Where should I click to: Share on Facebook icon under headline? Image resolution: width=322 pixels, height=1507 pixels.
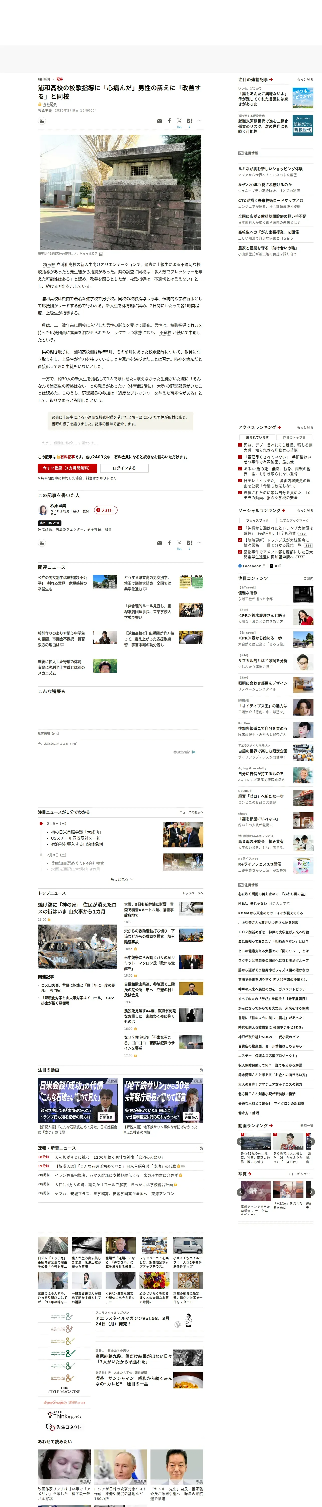pyautogui.click(x=170, y=121)
